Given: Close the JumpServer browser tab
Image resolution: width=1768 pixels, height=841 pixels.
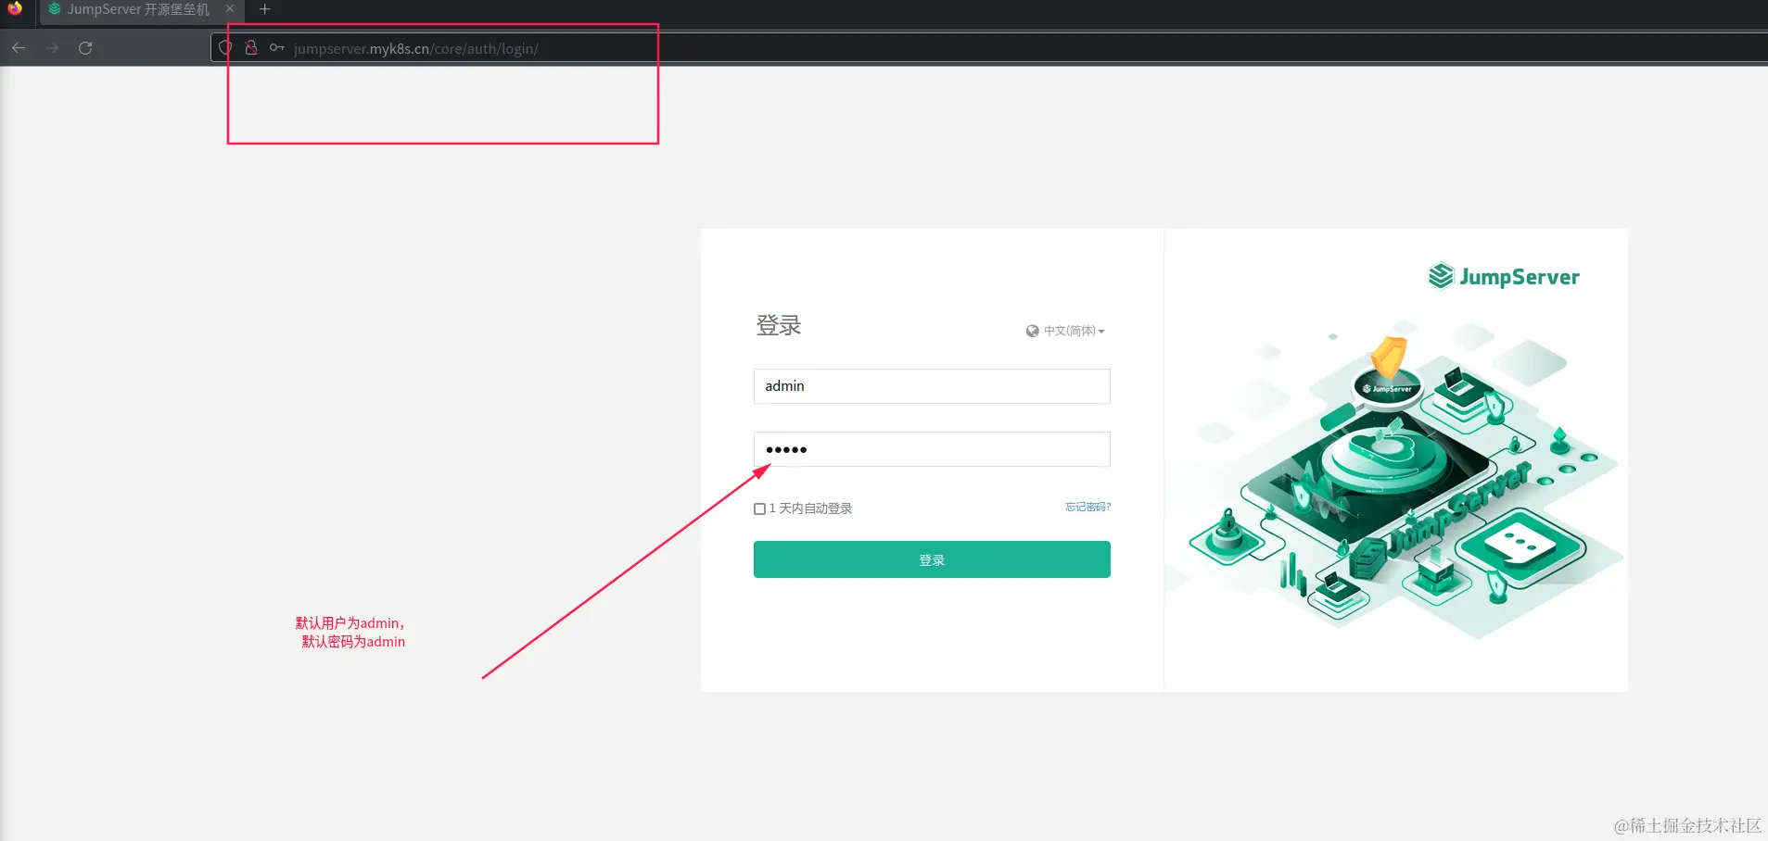Looking at the screenshot, I should [230, 9].
